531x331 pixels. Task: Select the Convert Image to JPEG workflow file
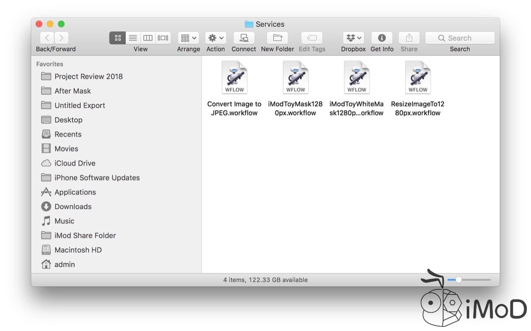tap(234, 77)
